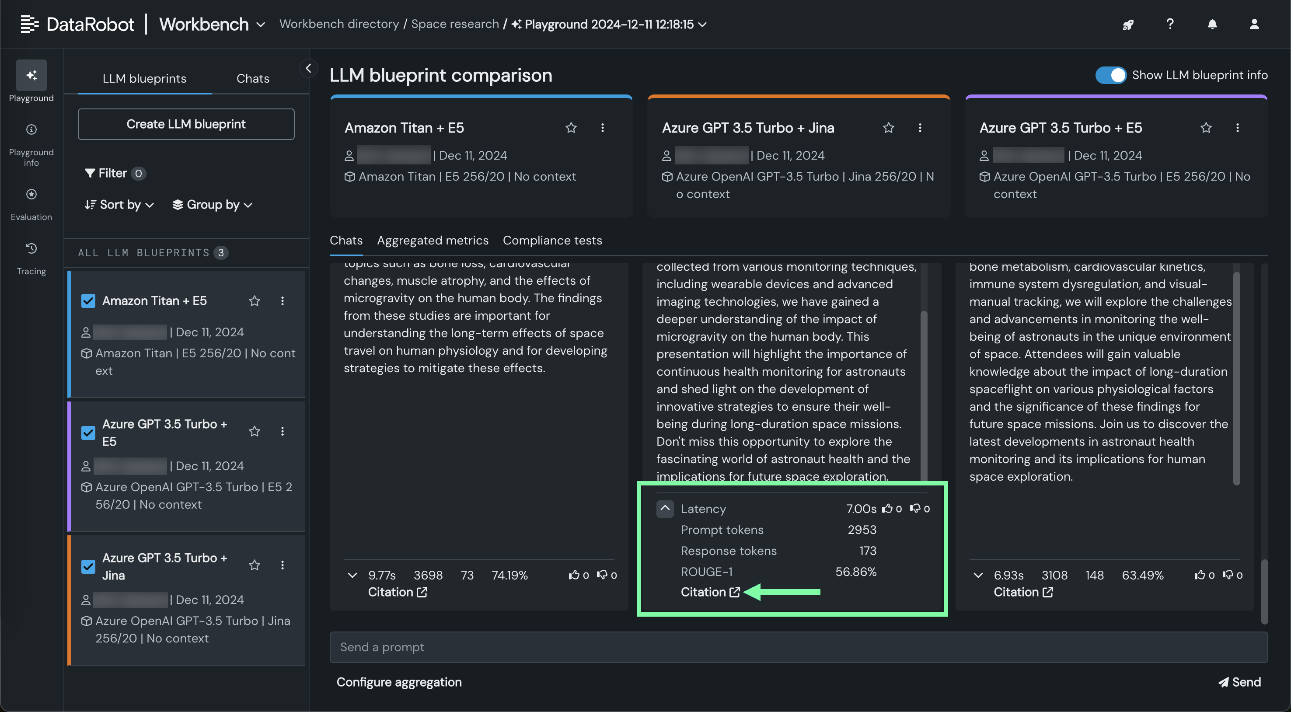Collapse the left blueprints panel arrow
Viewport: 1291px width, 712px height.
(x=308, y=69)
